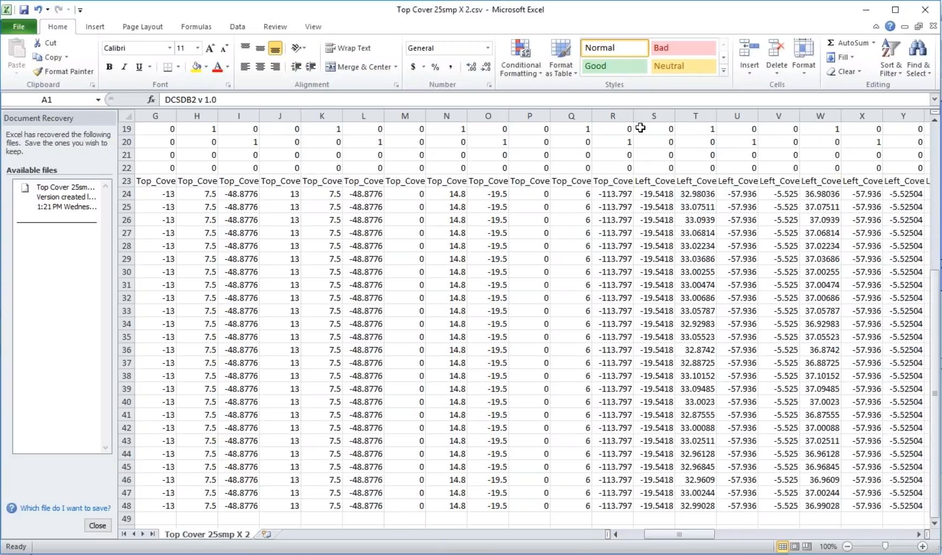Click the Insert Function fx icon
Viewport: 942px width, 555px height.
click(x=151, y=100)
